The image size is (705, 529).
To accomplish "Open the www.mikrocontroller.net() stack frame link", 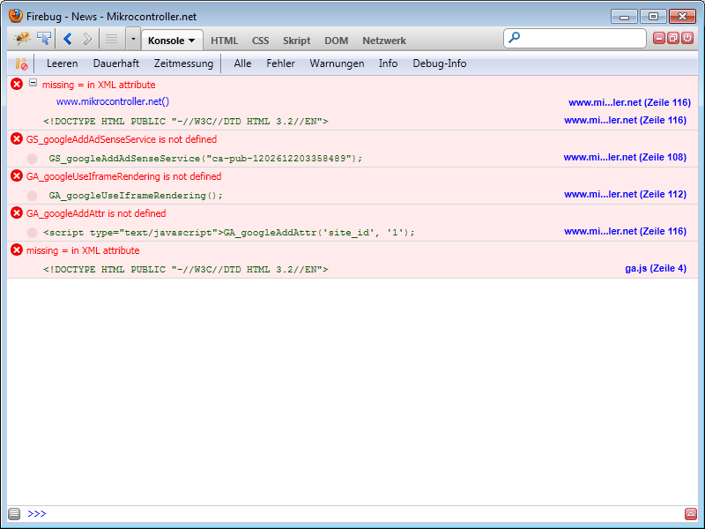I will click(x=113, y=101).
